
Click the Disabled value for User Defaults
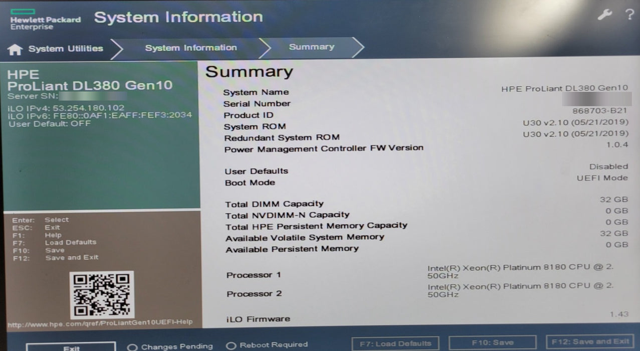point(608,166)
